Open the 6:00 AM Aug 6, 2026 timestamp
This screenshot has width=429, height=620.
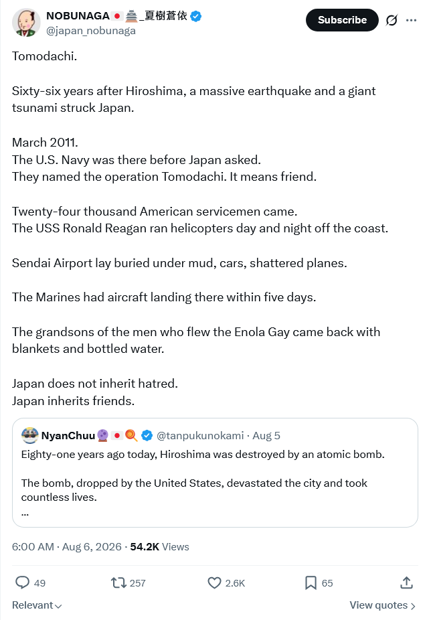(x=66, y=546)
